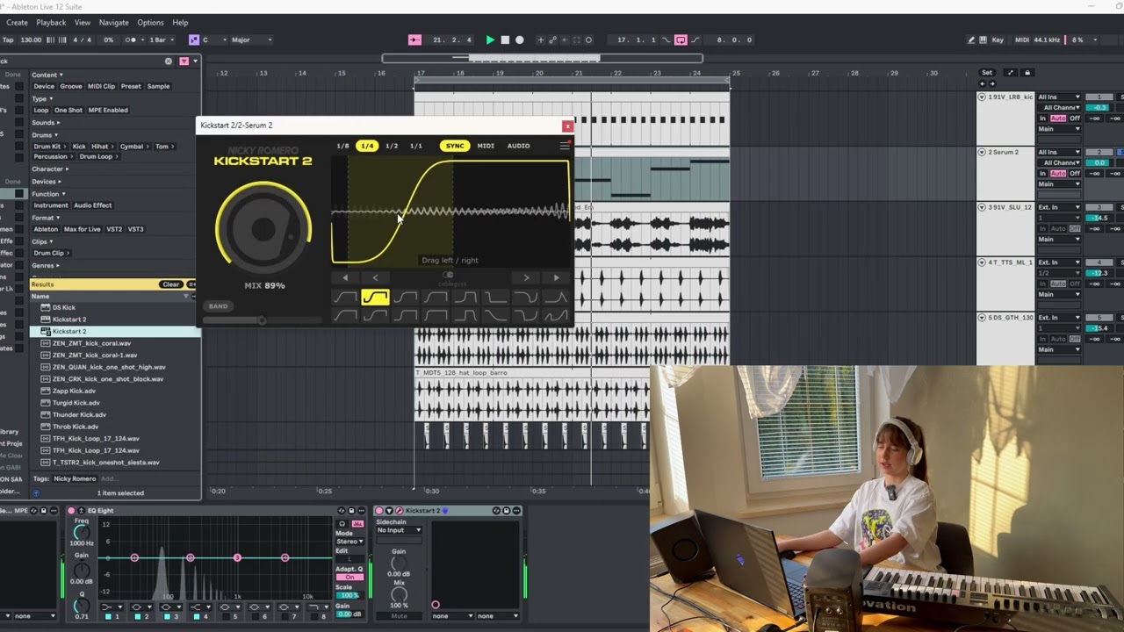Toggle the arrangement Loop switch
Viewport: 1124px width, 632px height.
pos(681,39)
